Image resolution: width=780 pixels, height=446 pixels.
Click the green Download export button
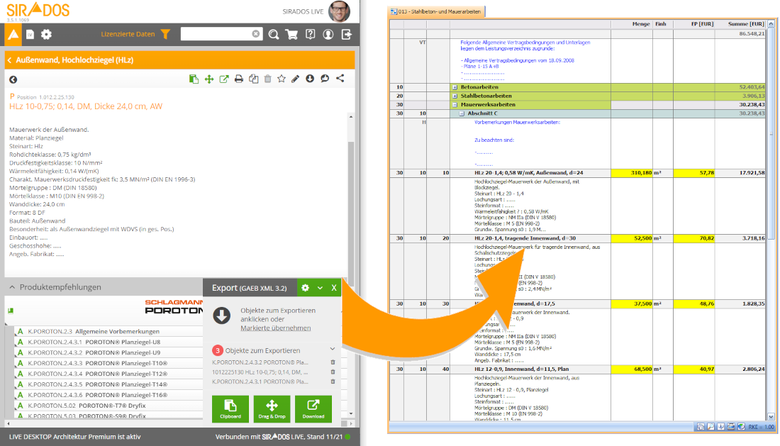click(x=313, y=410)
